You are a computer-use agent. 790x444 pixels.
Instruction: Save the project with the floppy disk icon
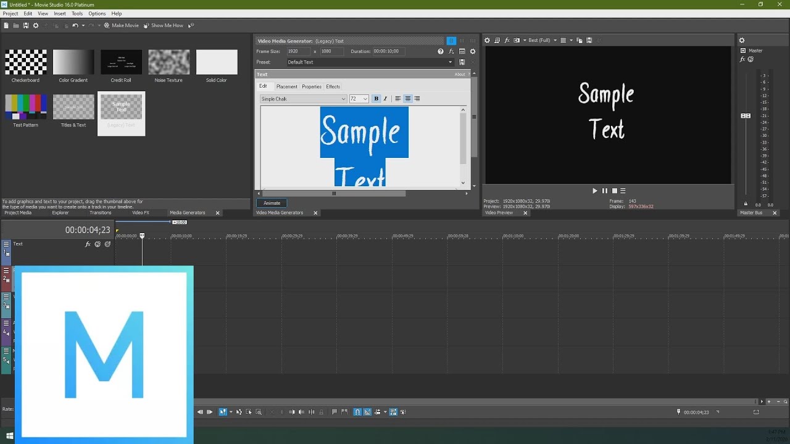(26, 25)
